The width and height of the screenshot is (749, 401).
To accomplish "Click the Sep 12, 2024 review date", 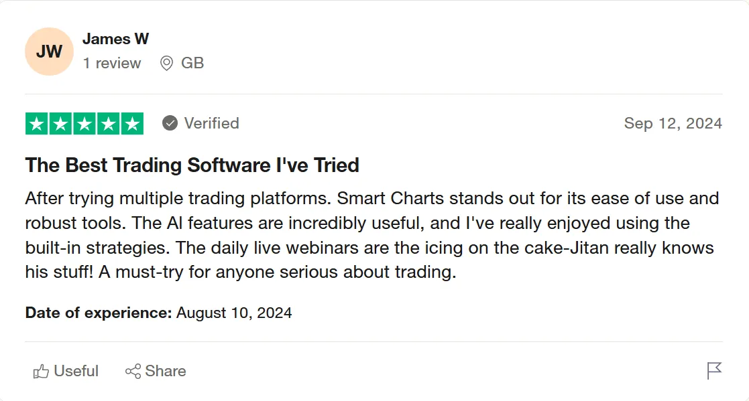I will coord(673,123).
